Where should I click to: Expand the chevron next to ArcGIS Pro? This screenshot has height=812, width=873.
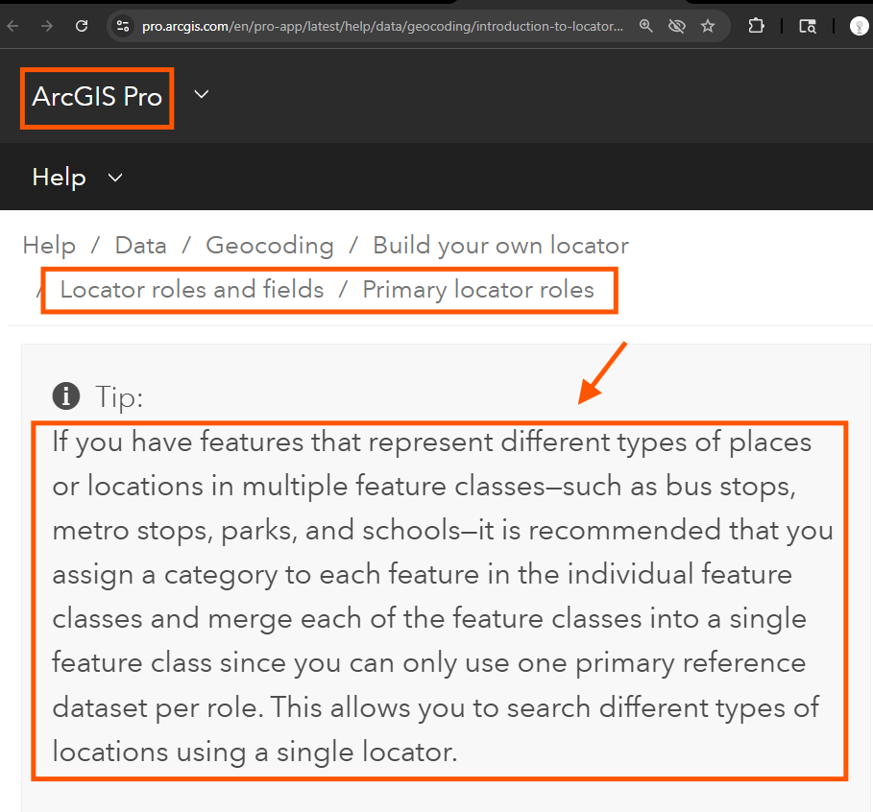coord(202,94)
